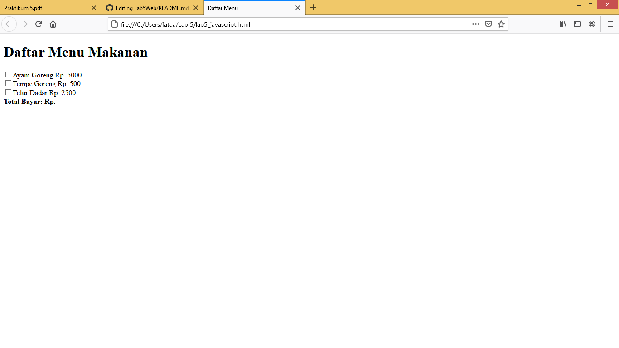Click the page reload icon
The height and width of the screenshot is (348, 619).
(38, 24)
